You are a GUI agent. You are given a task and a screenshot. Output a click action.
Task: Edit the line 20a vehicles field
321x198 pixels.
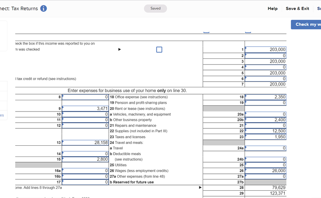click(x=266, y=114)
